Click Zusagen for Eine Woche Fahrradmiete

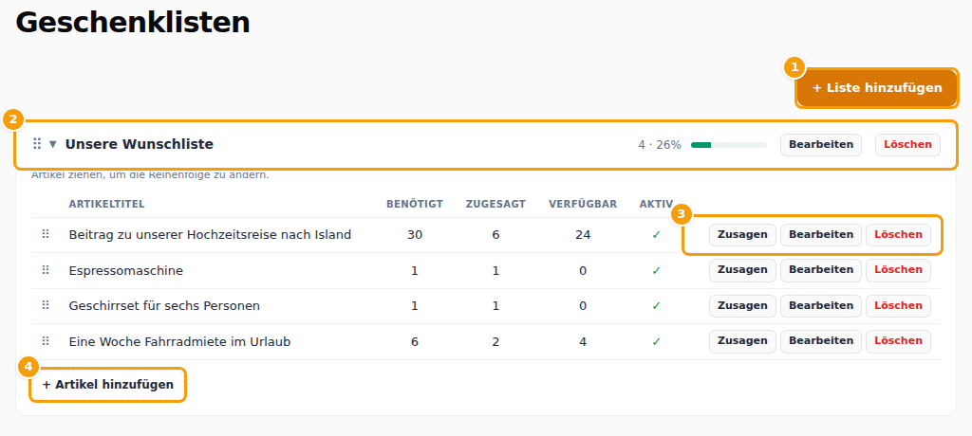pyautogui.click(x=742, y=341)
